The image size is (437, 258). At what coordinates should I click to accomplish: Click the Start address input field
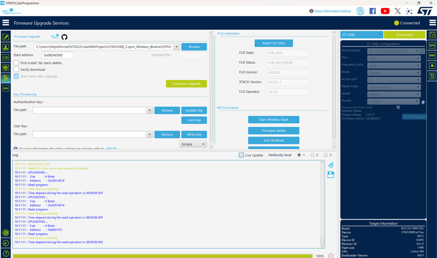[x=58, y=55]
